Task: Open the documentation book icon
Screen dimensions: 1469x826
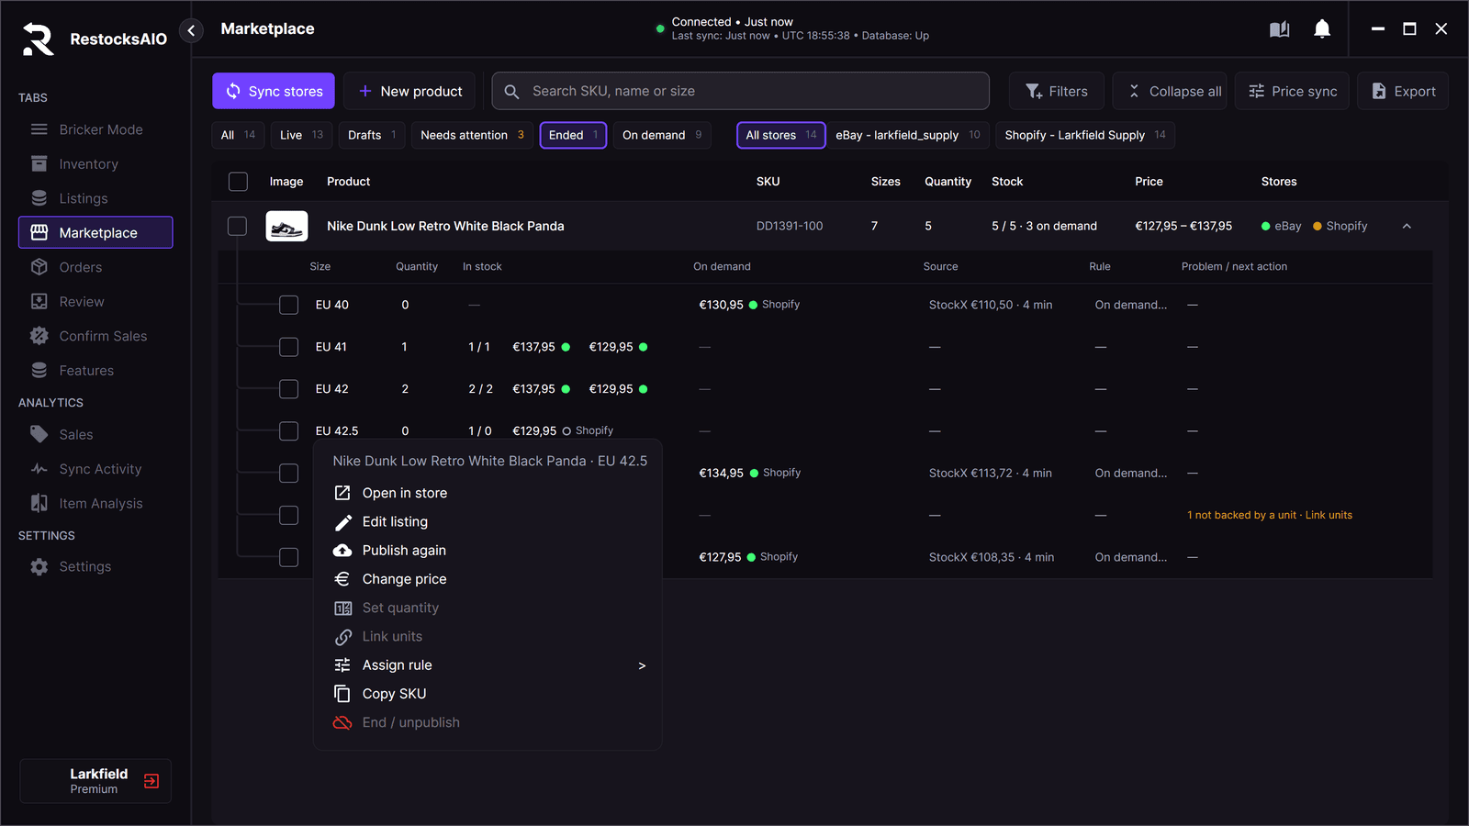Action: click(x=1279, y=29)
